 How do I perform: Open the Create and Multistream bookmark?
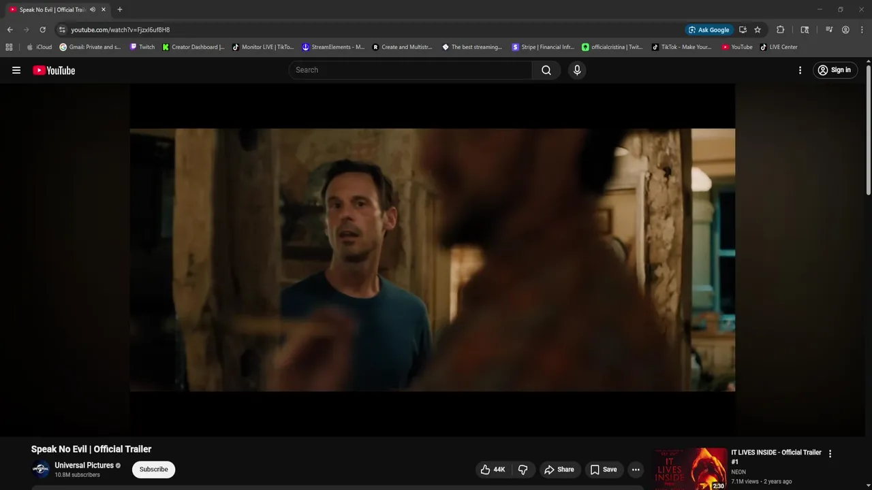[x=402, y=47]
